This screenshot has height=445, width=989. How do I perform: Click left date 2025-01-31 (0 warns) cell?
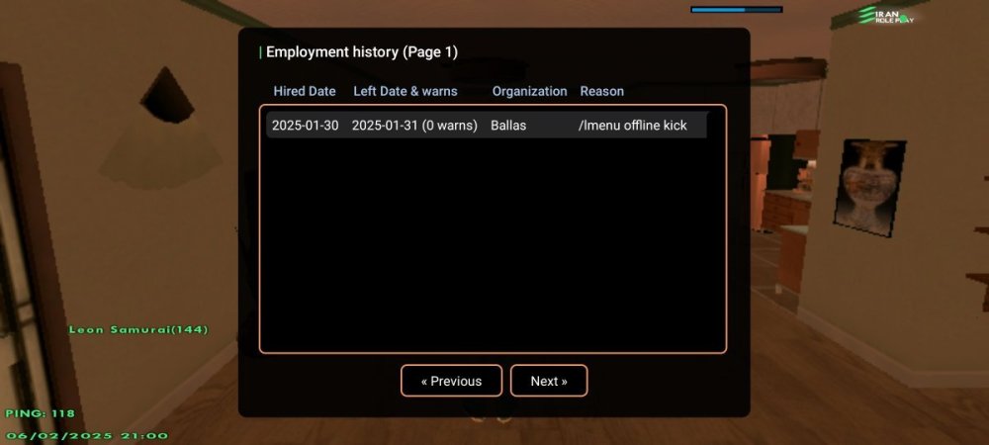pos(414,126)
